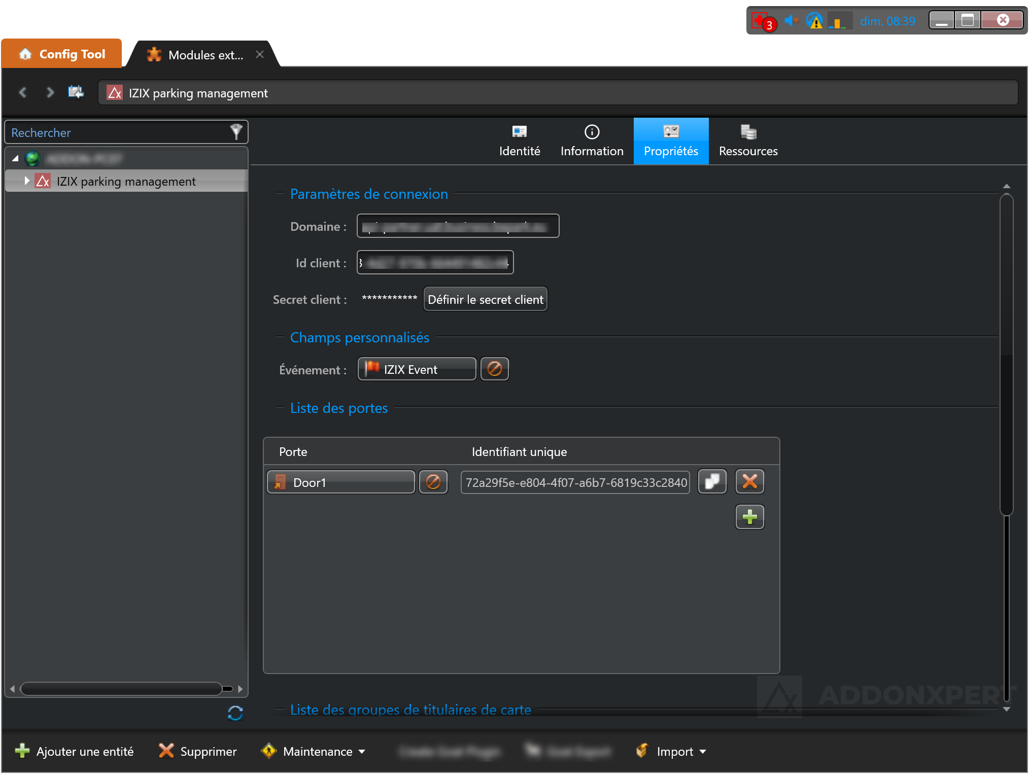This screenshot has width=1029, height=774.
Task: Delete the Door1 row
Action: tap(749, 481)
